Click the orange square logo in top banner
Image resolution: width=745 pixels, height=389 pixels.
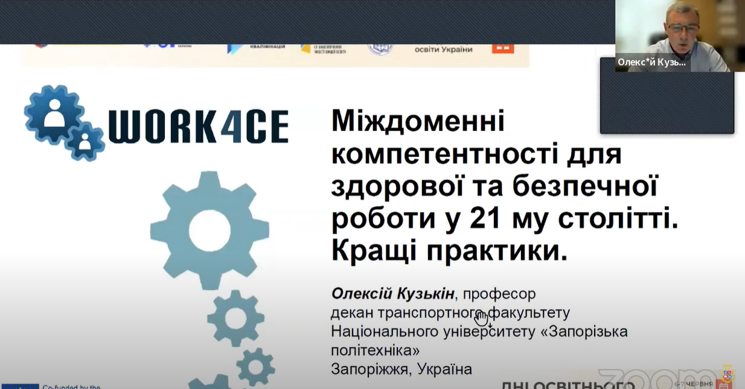(x=502, y=48)
